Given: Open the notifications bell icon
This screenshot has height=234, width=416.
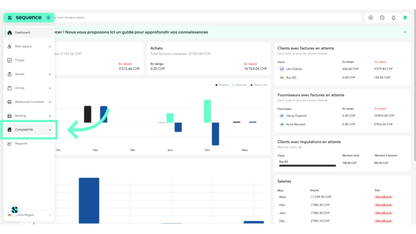Looking at the screenshot, I should 394,18.
